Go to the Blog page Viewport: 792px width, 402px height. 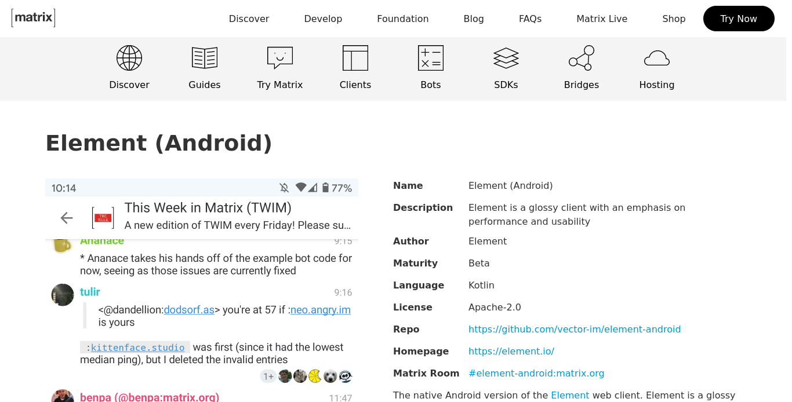[x=474, y=19]
